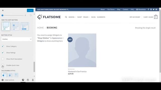Click scroll up arrow in customizer panel
The image size is (161, 90).
[x=34, y=14]
